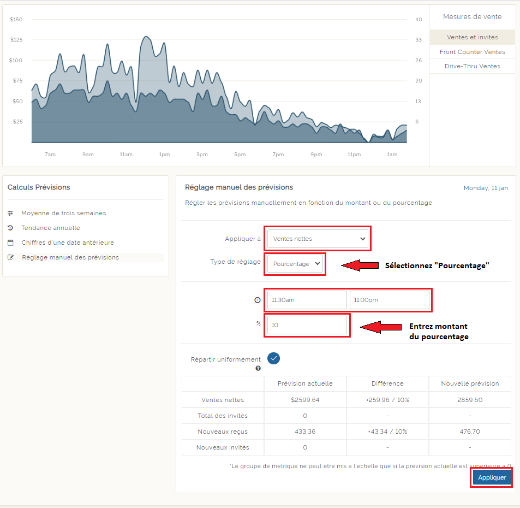Open Tendance annuelle calculation
The image size is (520, 508).
point(51,228)
